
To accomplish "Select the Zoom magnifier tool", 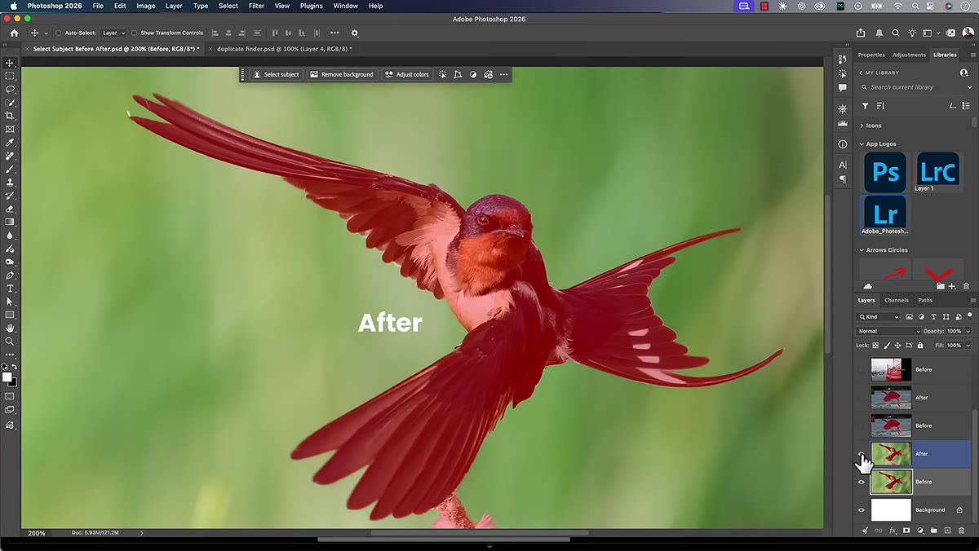I will point(10,342).
